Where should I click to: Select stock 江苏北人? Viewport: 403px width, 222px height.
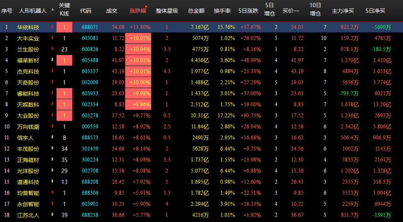point(28,215)
